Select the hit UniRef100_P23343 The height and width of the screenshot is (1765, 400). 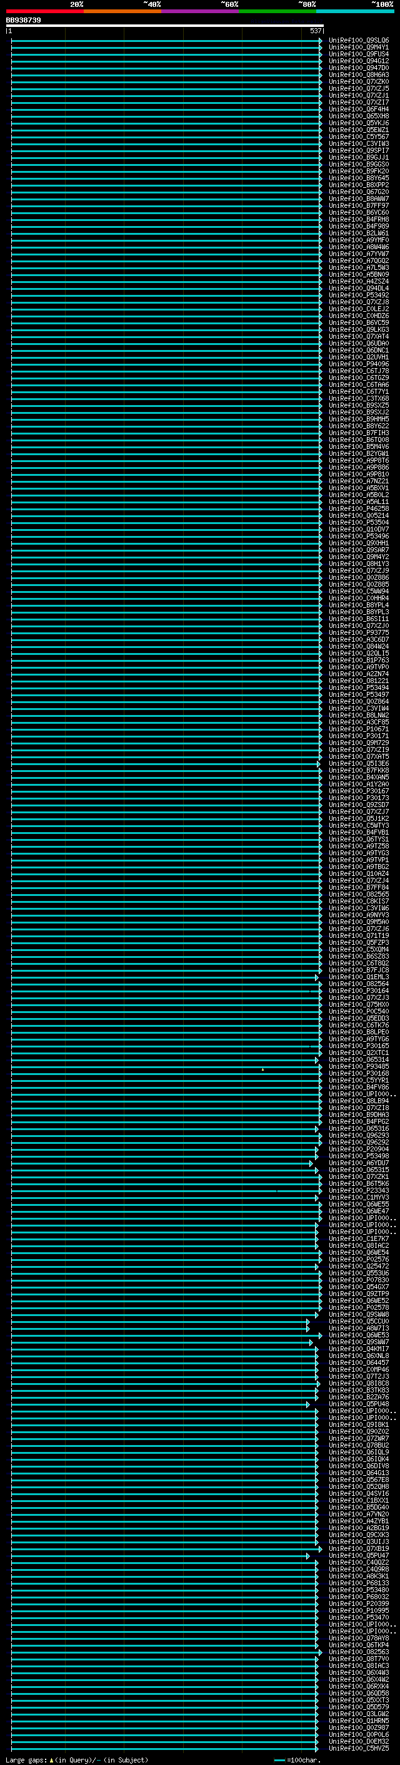click(358, 1190)
